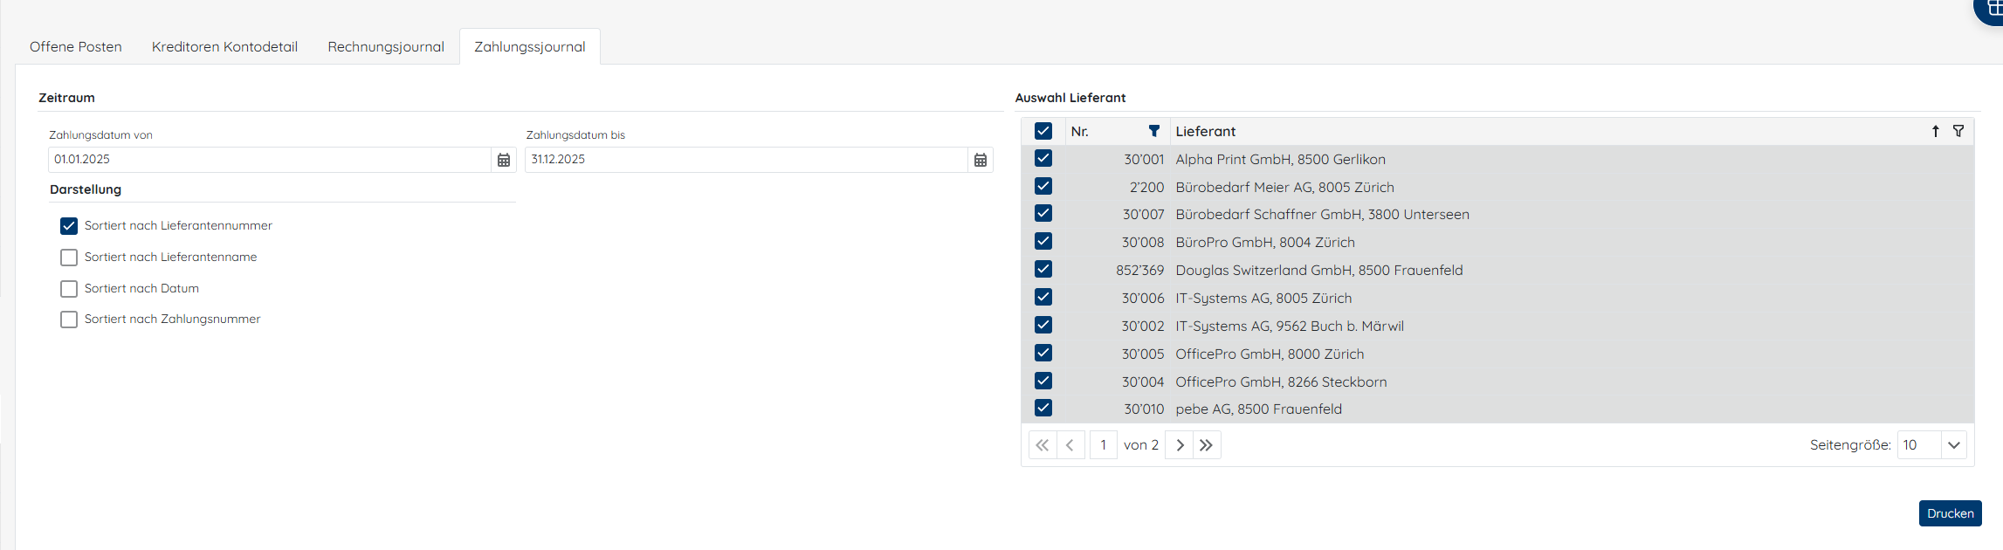Click filter icon in Lieferant column header

click(x=1958, y=131)
